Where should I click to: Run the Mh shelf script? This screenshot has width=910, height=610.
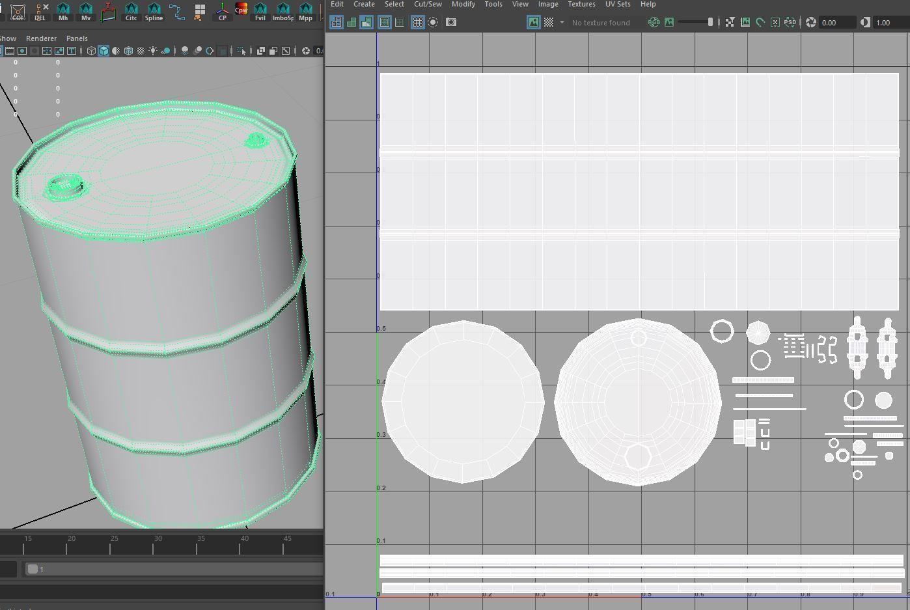click(x=63, y=11)
